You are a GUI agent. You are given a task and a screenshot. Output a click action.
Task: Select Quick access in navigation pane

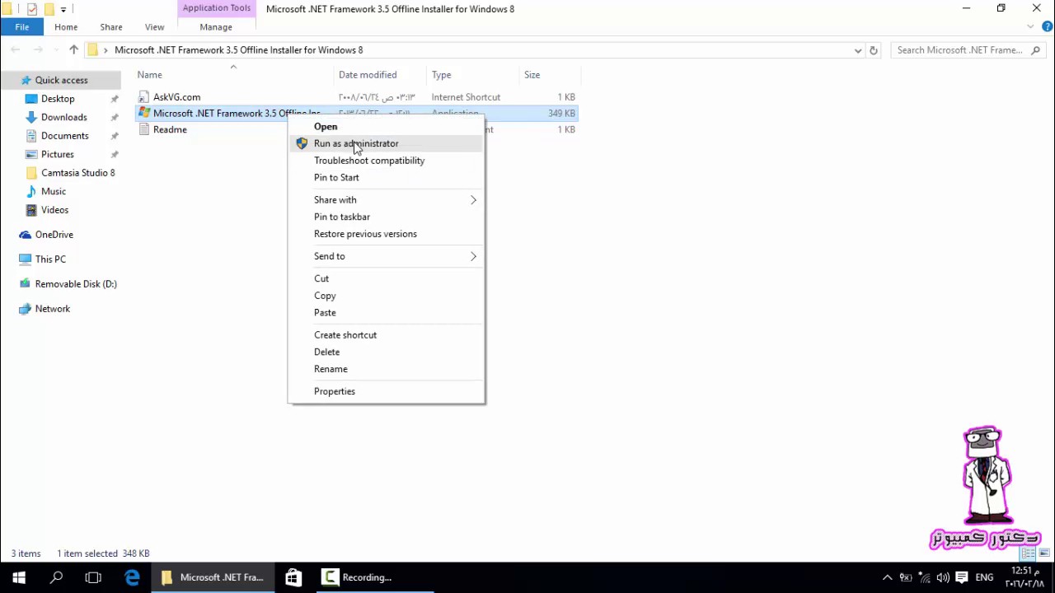(61, 80)
